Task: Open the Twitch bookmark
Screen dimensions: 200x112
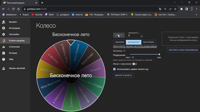Action: pos(49,15)
